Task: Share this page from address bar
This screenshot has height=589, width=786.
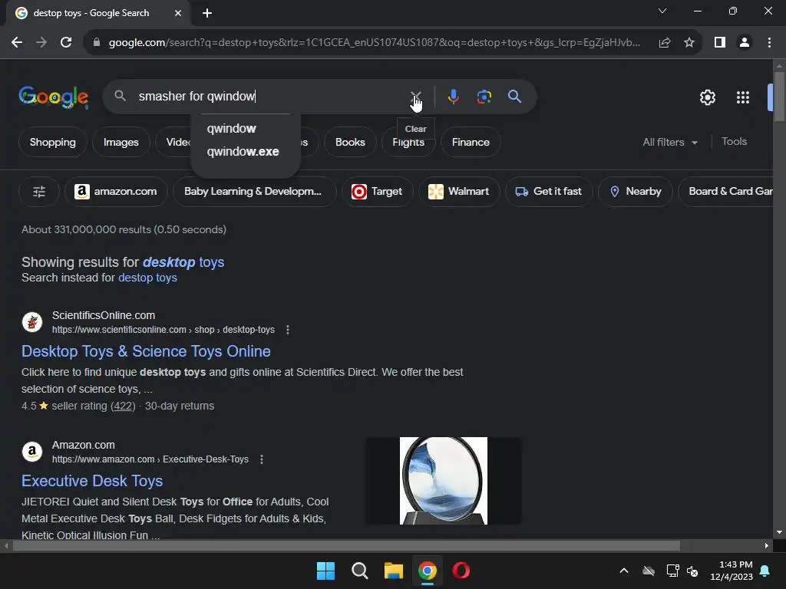Action: click(x=665, y=43)
